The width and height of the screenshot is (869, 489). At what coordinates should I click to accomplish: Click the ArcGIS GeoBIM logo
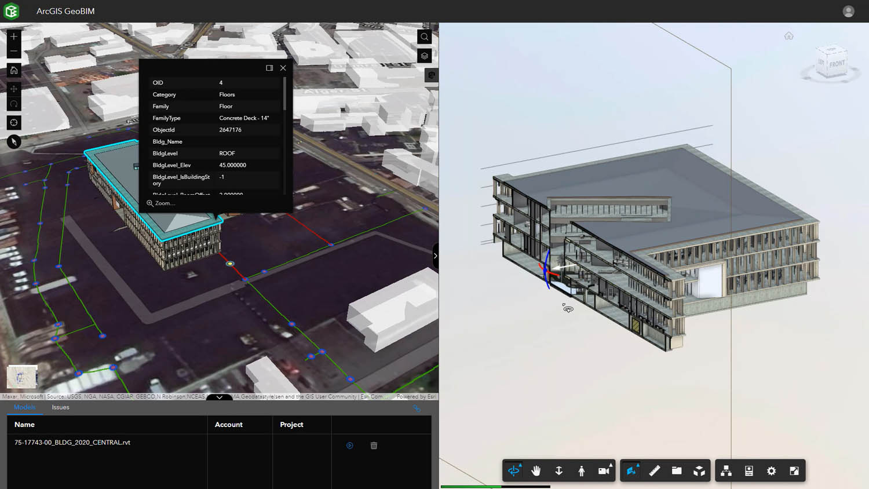[x=12, y=11]
